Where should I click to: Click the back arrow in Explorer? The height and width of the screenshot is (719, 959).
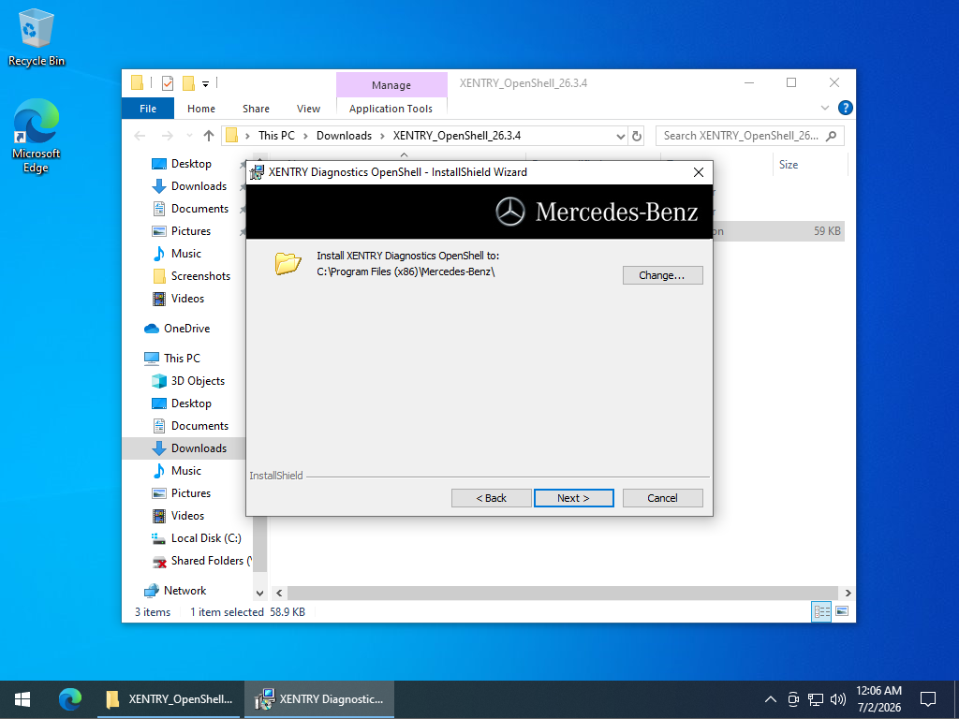pos(140,136)
